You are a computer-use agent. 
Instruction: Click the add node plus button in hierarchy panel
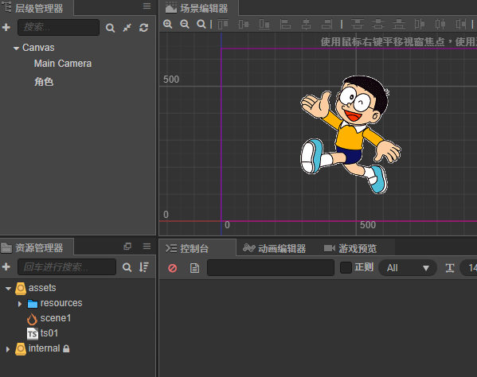tap(6, 27)
